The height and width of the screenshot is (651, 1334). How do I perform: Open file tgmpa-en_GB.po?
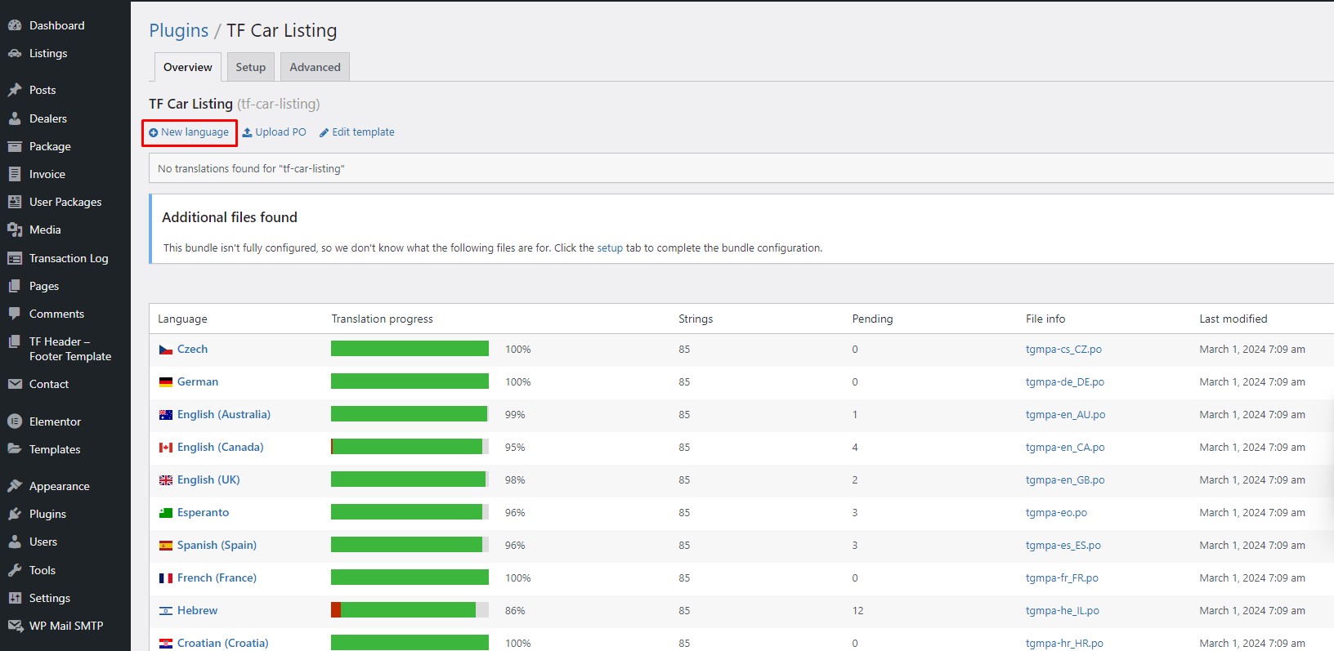(x=1065, y=479)
